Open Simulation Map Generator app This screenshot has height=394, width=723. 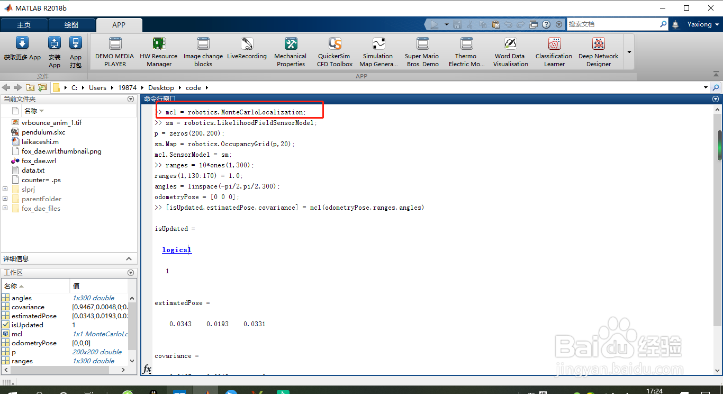coord(378,52)
